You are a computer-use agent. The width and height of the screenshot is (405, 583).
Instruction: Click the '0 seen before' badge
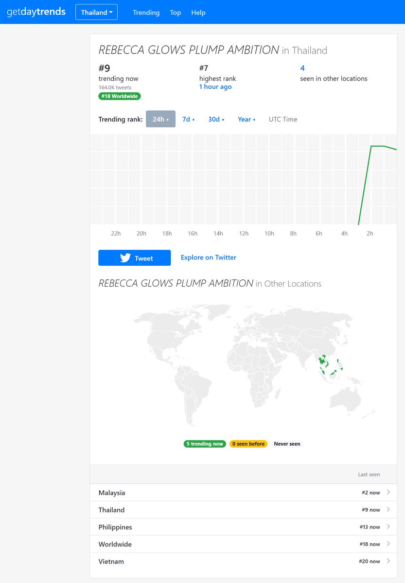pos(248,444)
